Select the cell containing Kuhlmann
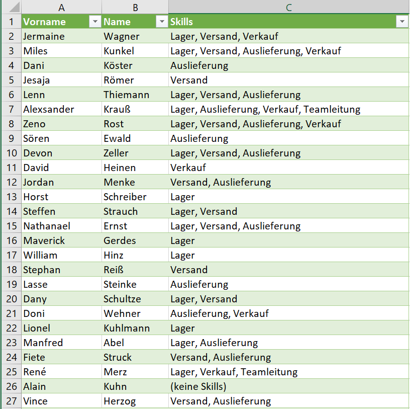Viewport: 410px width, 409px height. point(135,328)
